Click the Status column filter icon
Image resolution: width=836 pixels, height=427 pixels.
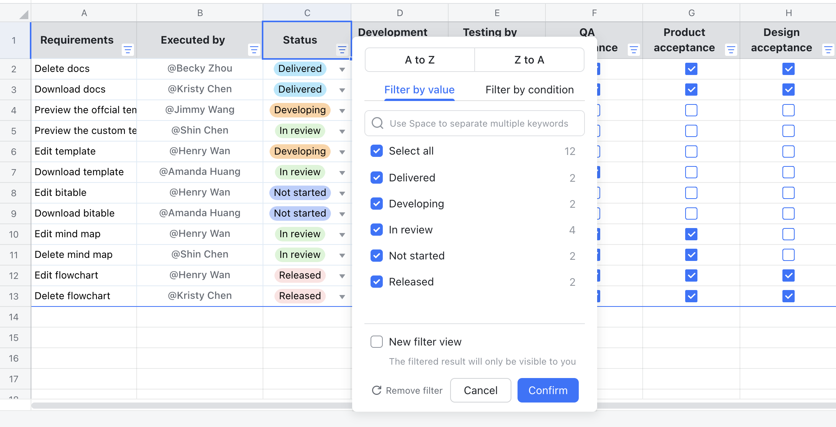[x=342, y=50]
